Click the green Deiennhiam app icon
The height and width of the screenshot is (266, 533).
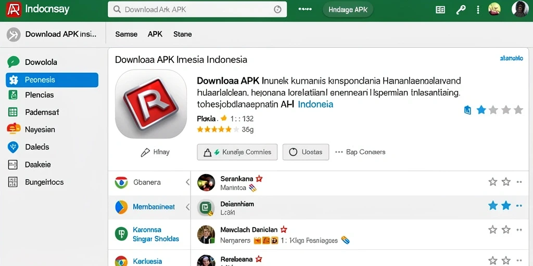point(206,208)
